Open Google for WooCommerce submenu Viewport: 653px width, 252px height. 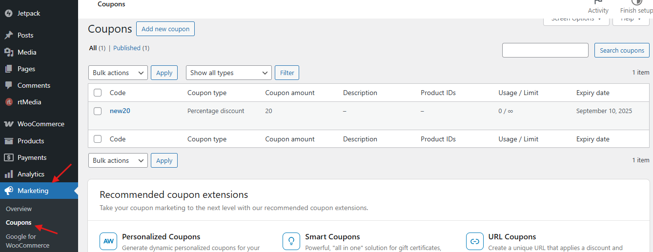[28, 241]
